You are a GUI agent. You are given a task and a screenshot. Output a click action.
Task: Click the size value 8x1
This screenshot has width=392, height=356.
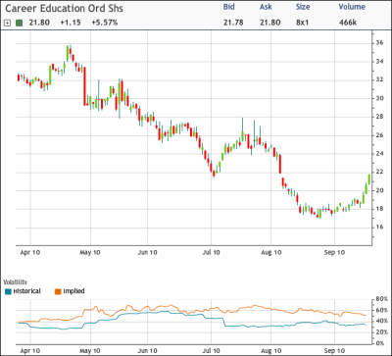click(303, 23)
